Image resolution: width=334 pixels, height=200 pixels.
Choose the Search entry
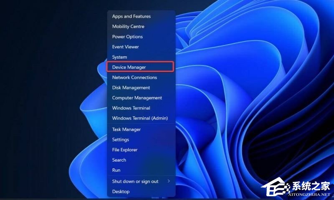click(x=119, y=160)
